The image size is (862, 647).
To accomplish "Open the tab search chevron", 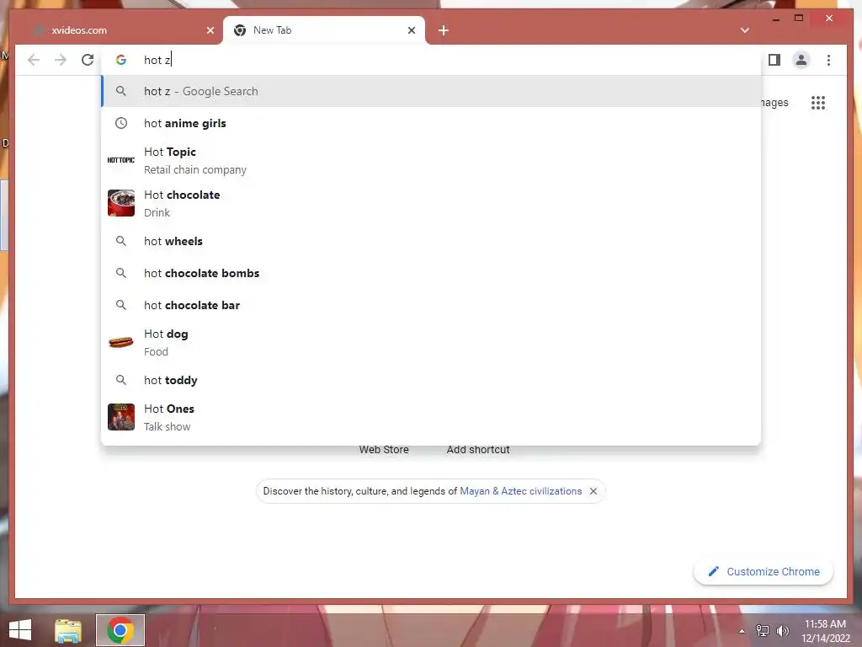I will tap(745, 30).
